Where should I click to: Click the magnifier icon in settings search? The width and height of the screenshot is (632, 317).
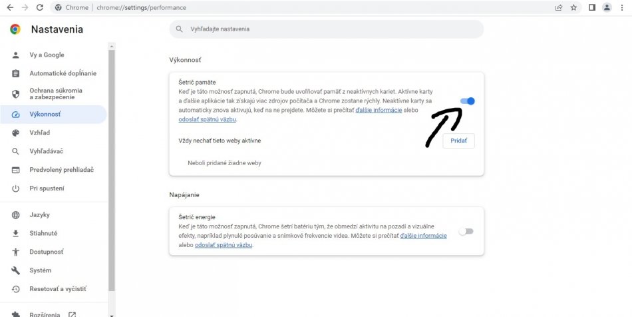(180, 29)
